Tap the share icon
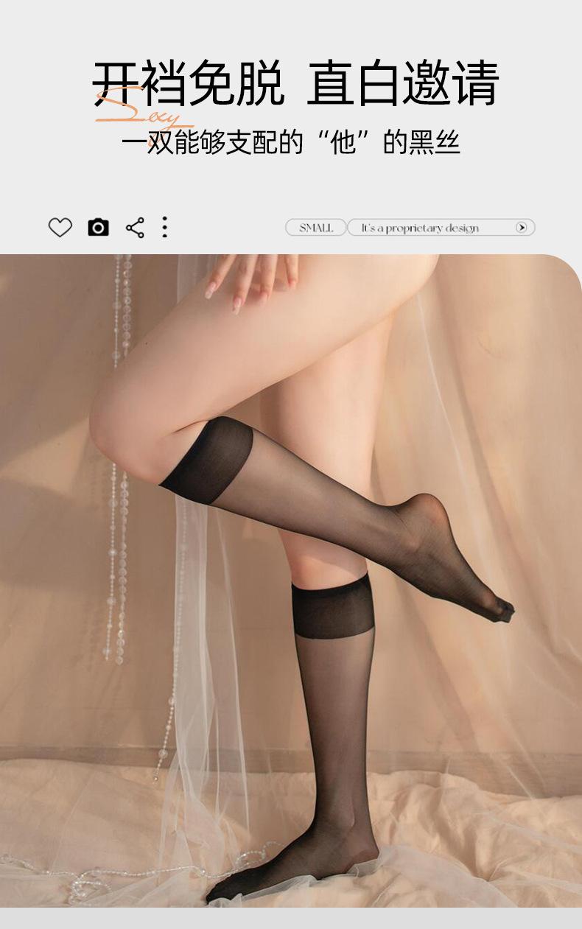Screen dimensions: 582x929 pos(135,228)
